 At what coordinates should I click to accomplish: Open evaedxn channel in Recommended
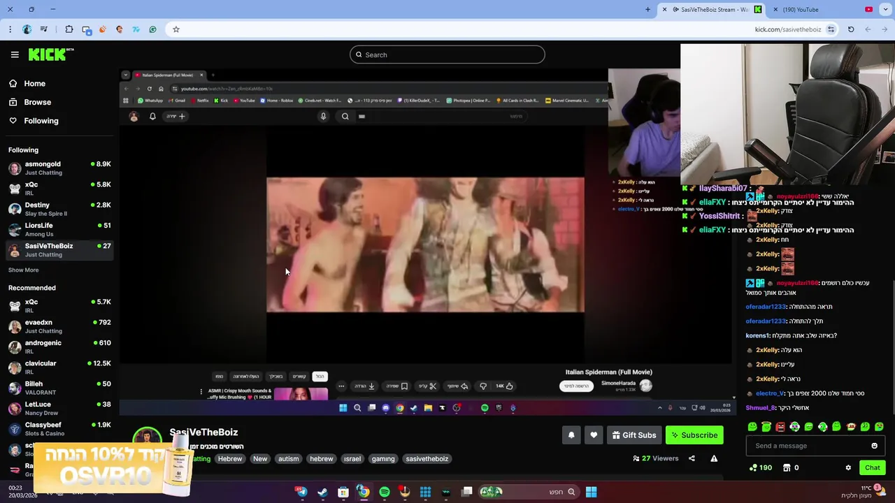click(59, 326)
